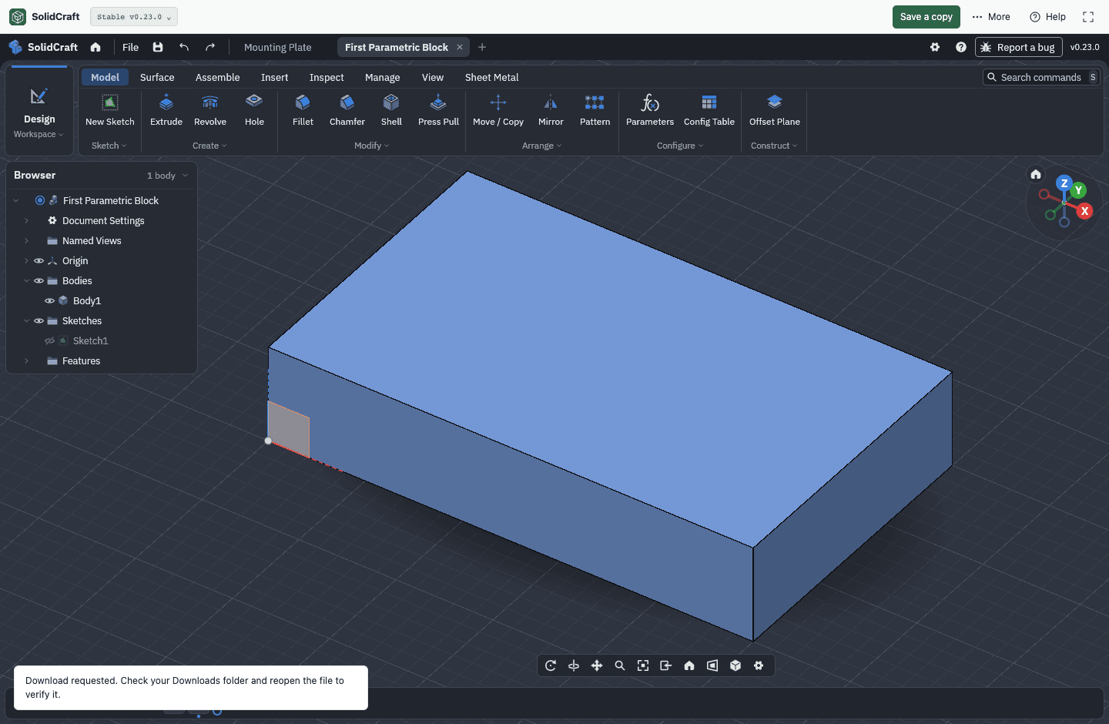The width and height of the screenshot is (1109, 724).
Task: Apply the Fillet tool
Action: (303, 110)
